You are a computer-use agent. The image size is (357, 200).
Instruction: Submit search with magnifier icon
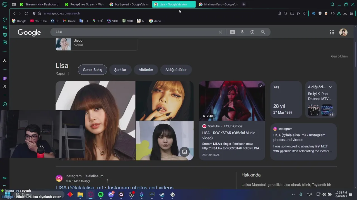coord(263,32)
